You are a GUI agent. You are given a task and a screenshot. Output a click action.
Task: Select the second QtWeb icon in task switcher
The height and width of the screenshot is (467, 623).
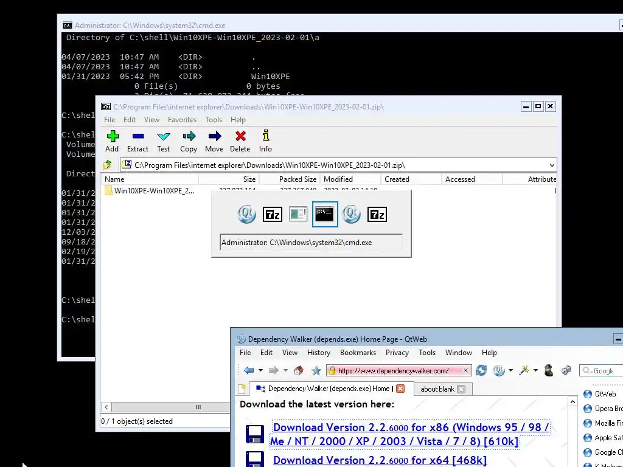[x=351, y=214]
